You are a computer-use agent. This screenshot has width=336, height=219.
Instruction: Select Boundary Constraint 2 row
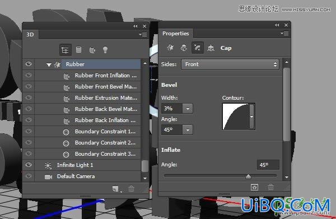82,142
